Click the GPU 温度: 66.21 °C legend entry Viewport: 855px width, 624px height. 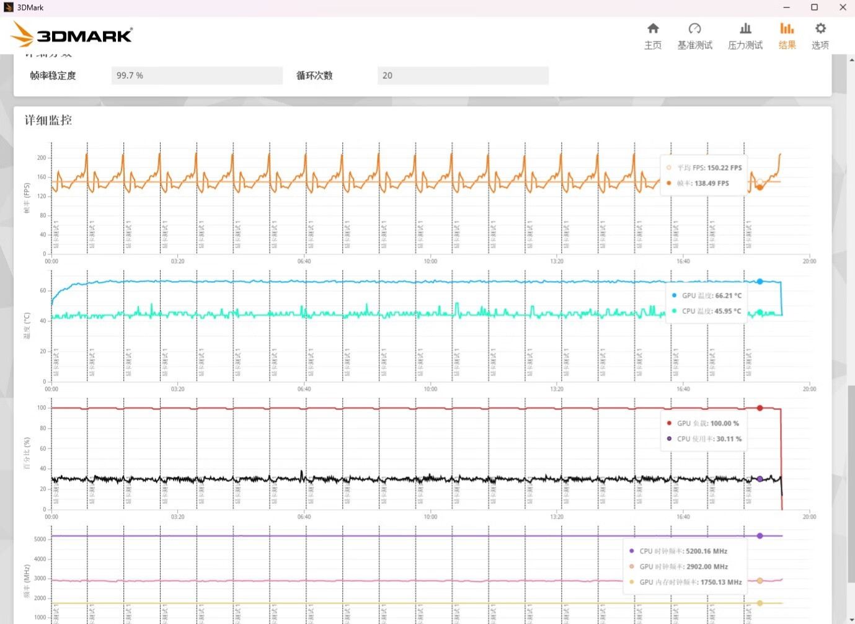(706, 295)
